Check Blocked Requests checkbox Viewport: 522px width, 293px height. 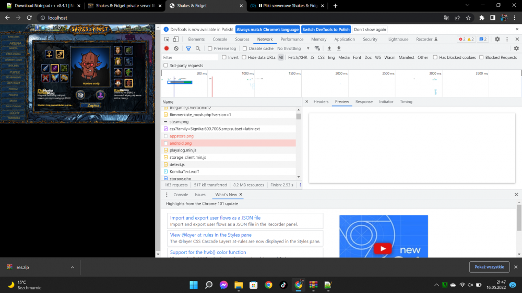click(481, 57)
